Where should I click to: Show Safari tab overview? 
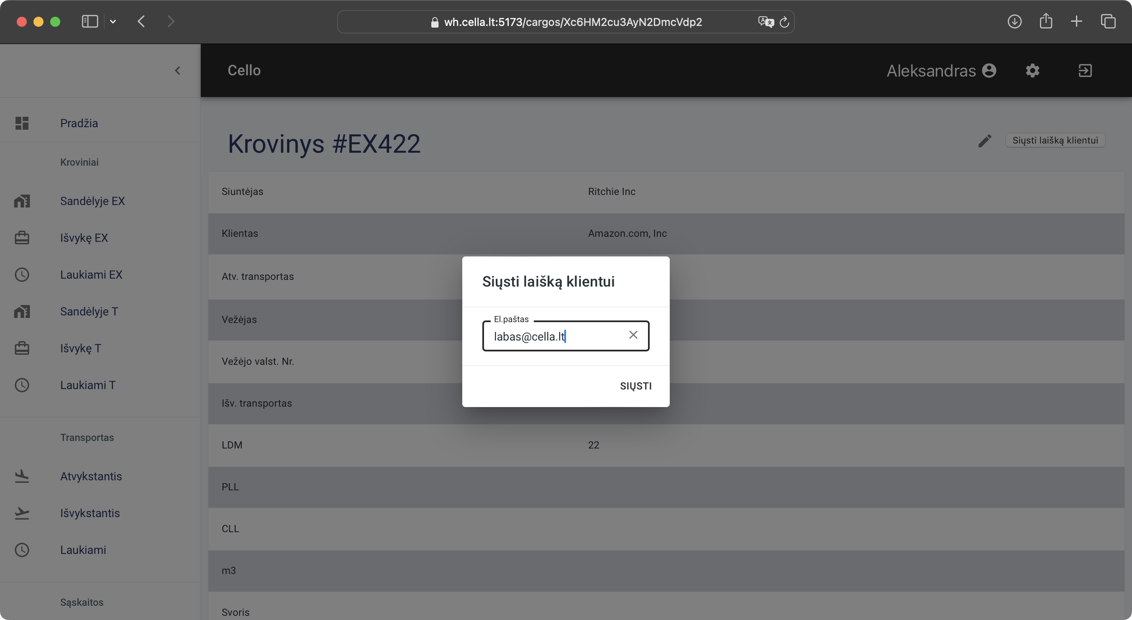point(1108,21)
